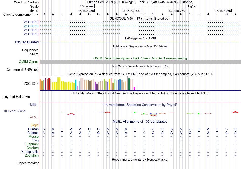
Task: Click the Scale track label
Action: click(x=34, y=6)
